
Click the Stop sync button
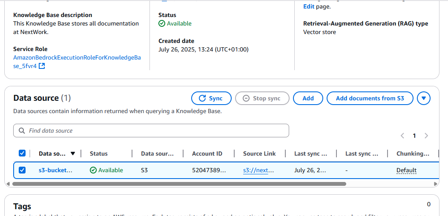[262, 99]
